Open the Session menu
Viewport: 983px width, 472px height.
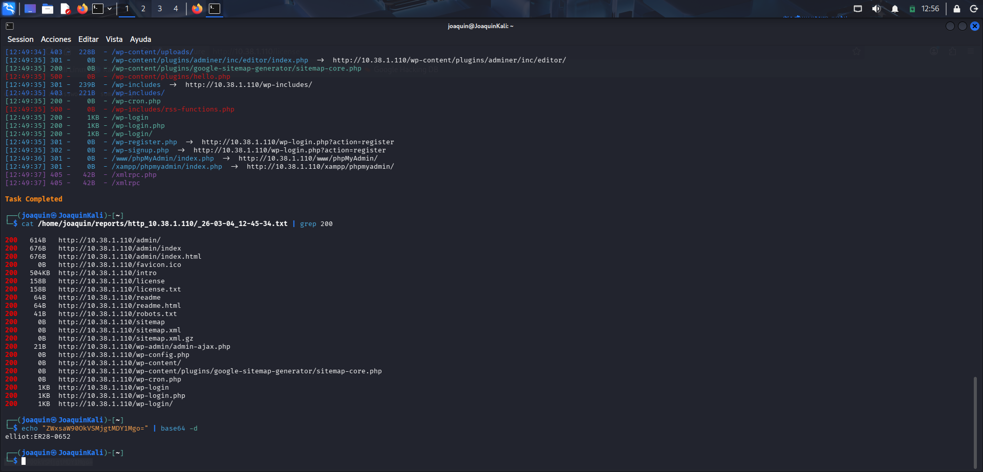pyautogui.click(x=20, y=39)
